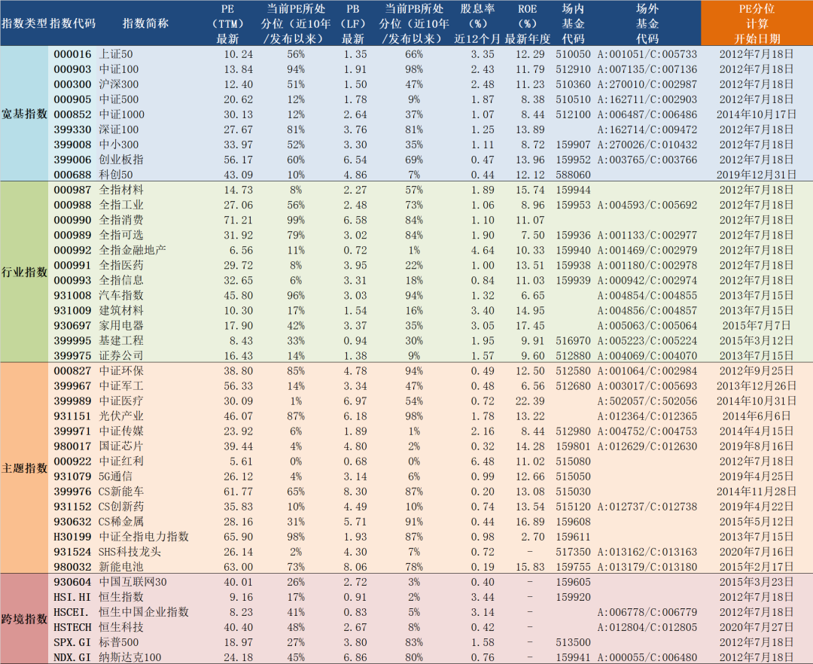Click the index name 上证50
The image size is (813, 664).
tap(116, 54)
